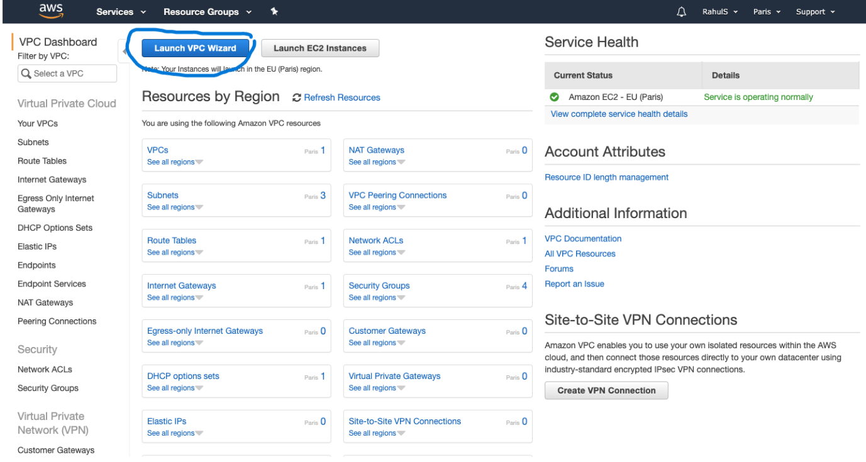Click the Site-to-Site VPN Connections resource link
The width and height of the screenshot is (866, 462).
click(405, 422)
